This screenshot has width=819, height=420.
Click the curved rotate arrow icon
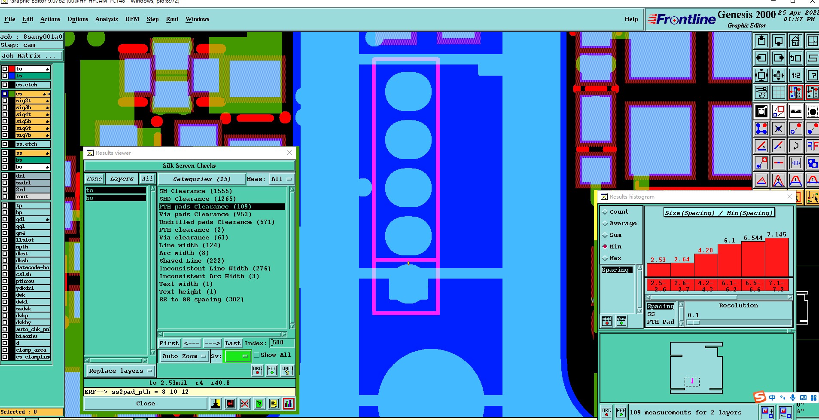pos(795,146)
